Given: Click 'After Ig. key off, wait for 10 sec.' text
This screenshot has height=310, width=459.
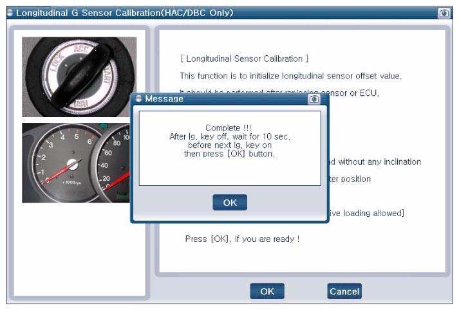Looking at the screenshot, I should coord(229,136).
